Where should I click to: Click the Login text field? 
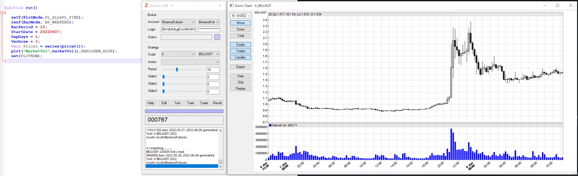[178, 29]
